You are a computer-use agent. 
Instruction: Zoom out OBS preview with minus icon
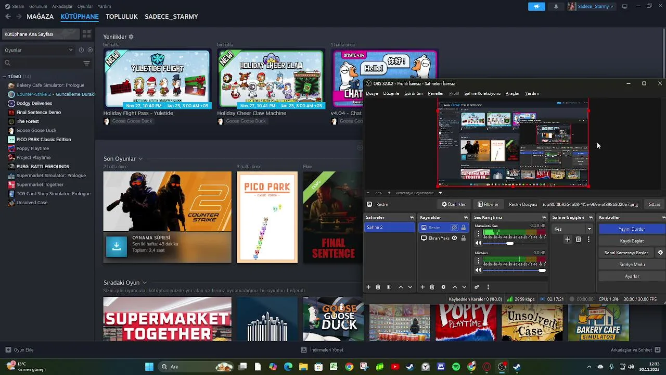pyautogui.click(x=368, y=193)
